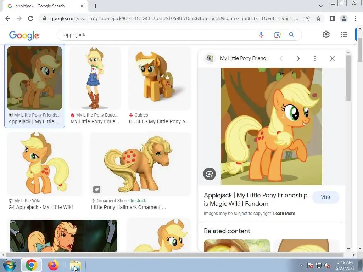Search by image with Google Lens
The width and height of the screenshot is (363, 272).
coord(277,35)
